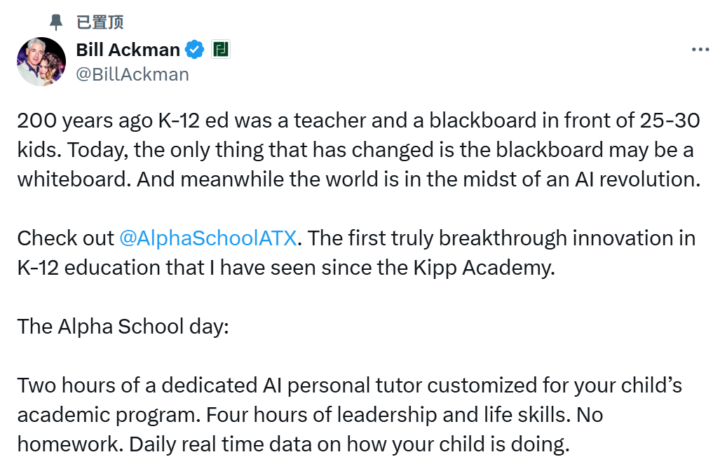This screenshot has width=720, height=471.
Task: Click the blue verified checkmark badge
Action: coord(195,50)
